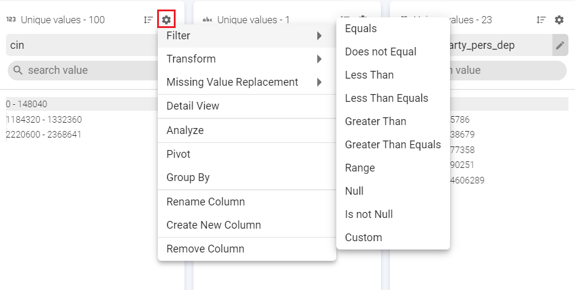575x290 pixels.
Task: Edit the party_pers_dep column name pencil
Action: (560, 45)
